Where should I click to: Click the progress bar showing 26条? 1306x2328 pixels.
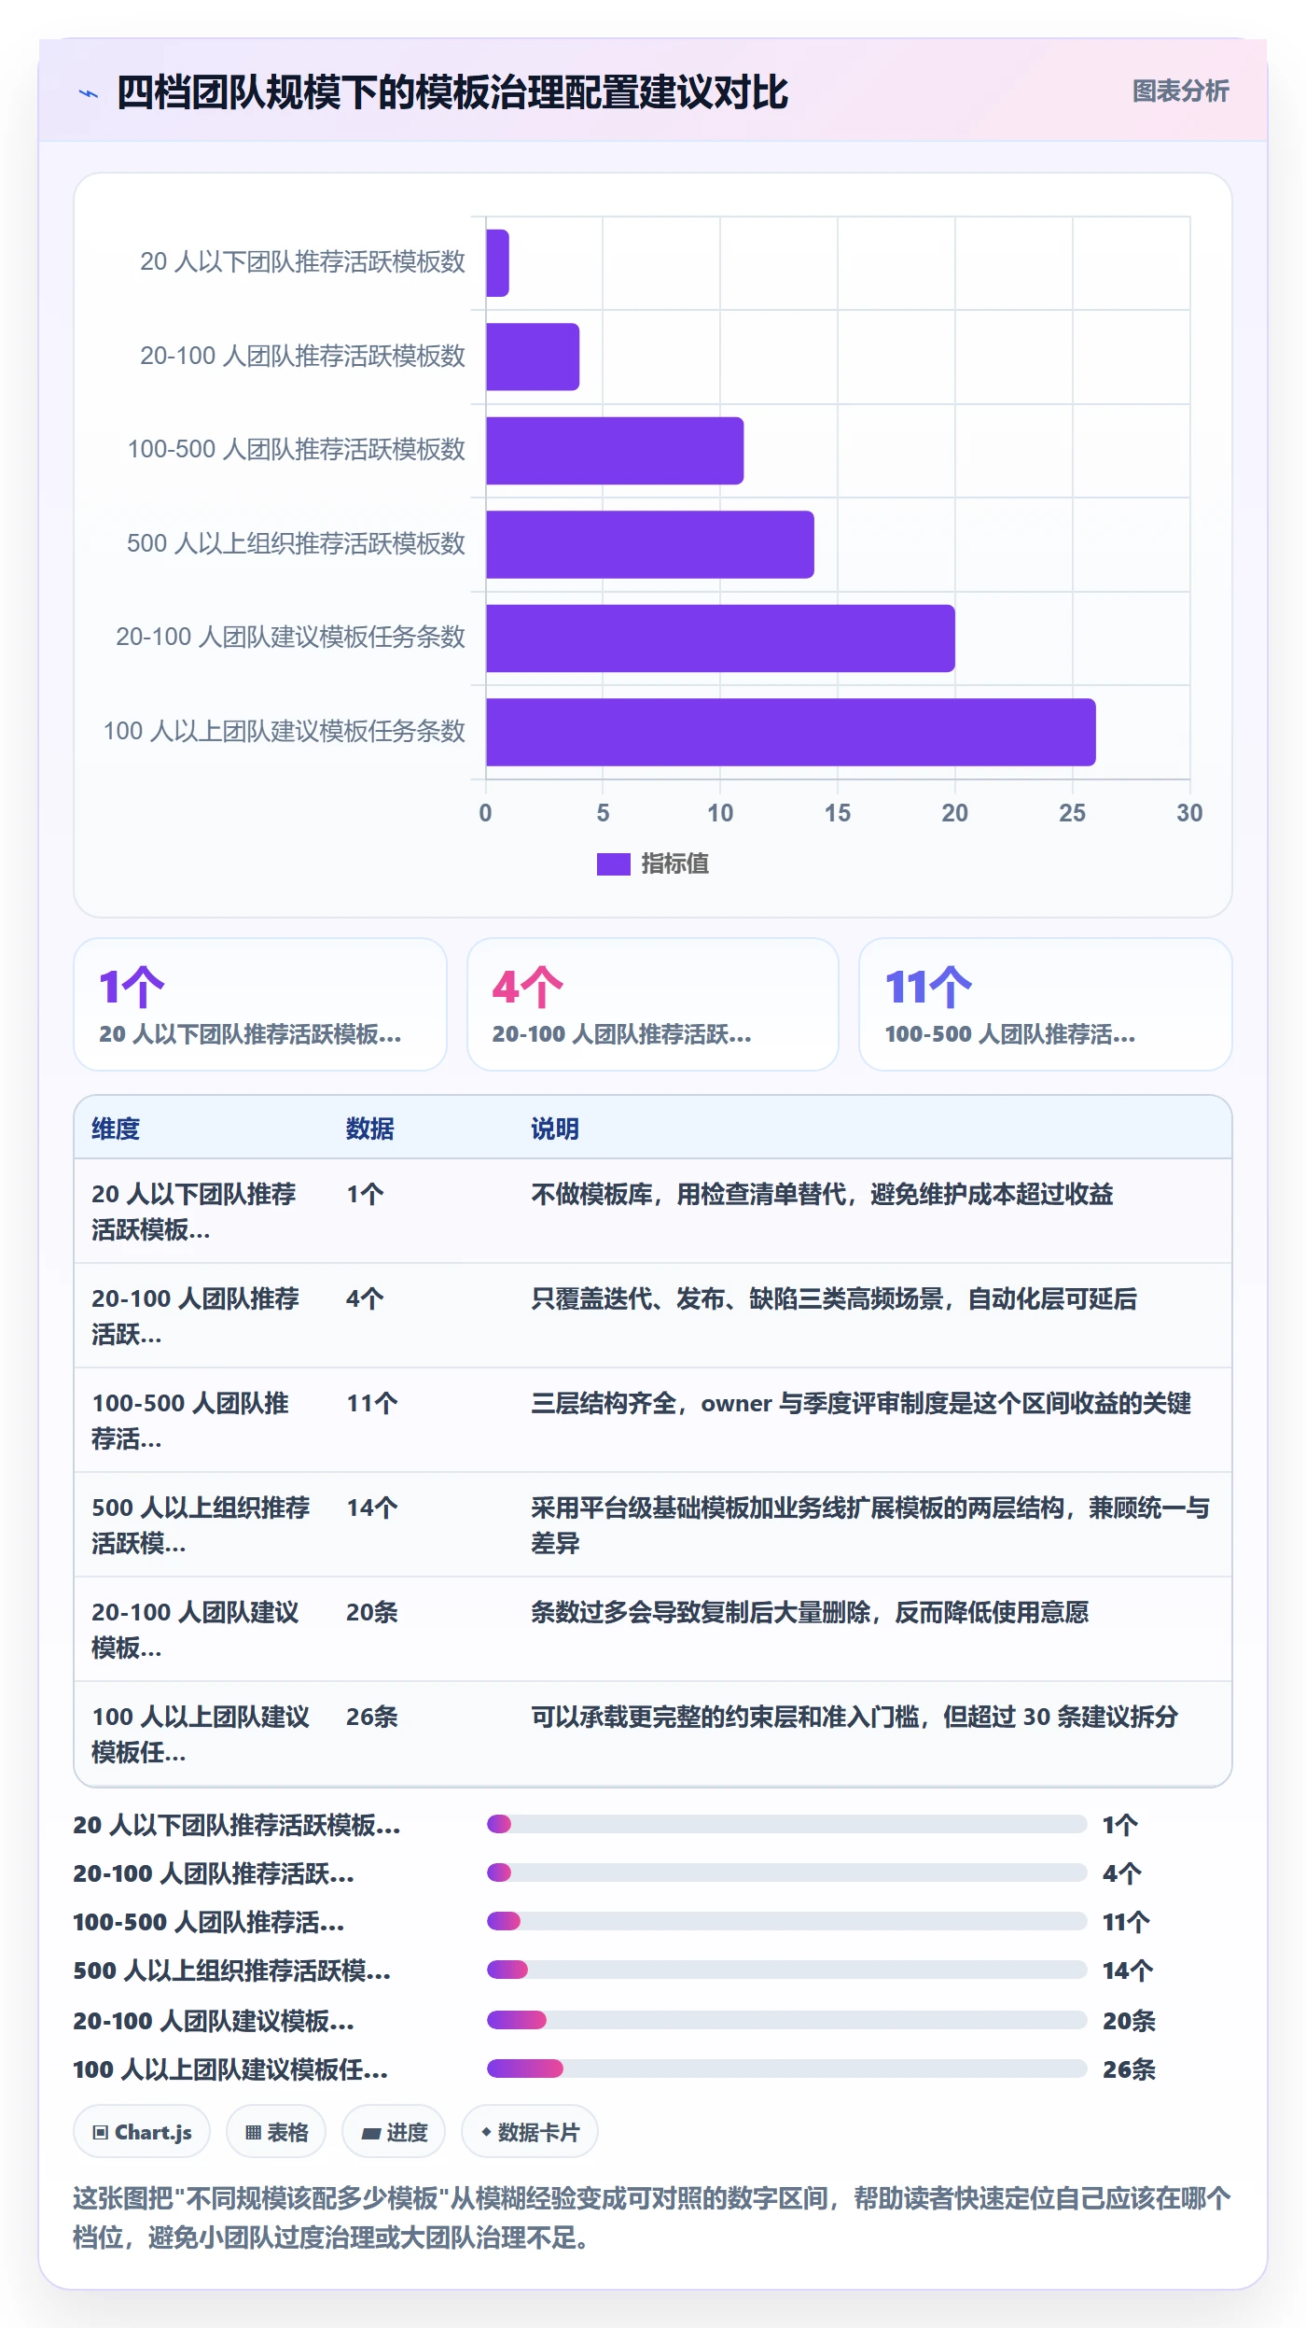coord(786,2069)
